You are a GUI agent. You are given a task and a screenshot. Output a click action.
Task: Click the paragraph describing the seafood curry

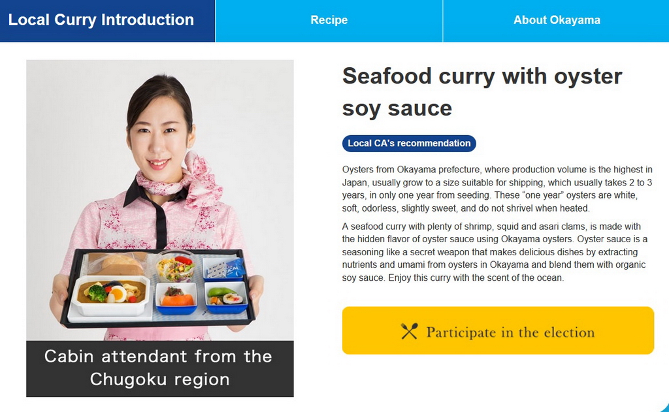[x=495, y=252]
